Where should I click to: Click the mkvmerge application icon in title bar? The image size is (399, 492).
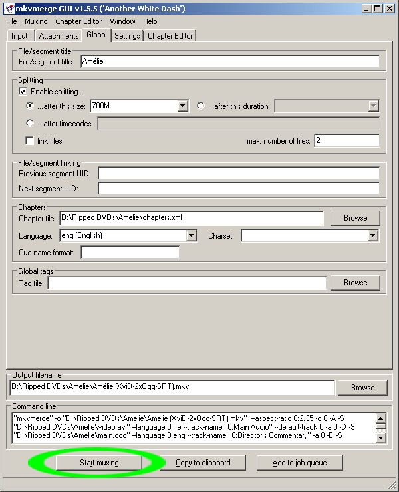[x=9, y=9]
